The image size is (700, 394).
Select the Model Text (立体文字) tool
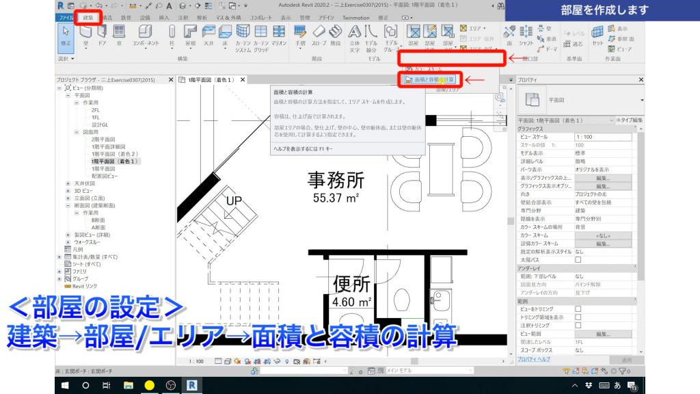click(354, 33)
